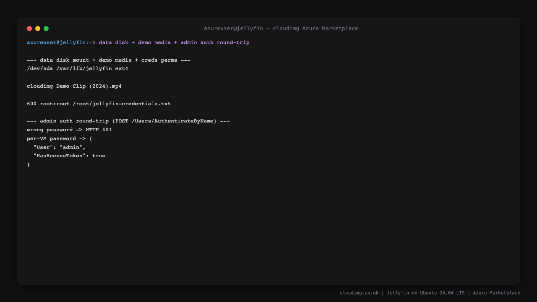
Task: Click the '600 root:root /root/jellyfin-credentials.txt' line
Action: point(99,104)
